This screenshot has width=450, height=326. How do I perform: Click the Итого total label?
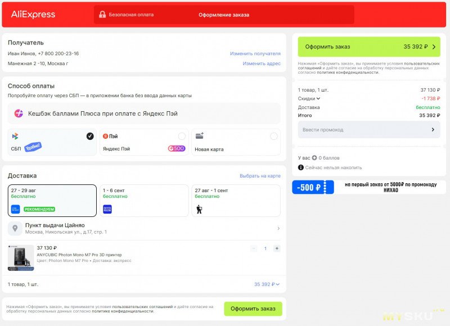coord(305,116)
